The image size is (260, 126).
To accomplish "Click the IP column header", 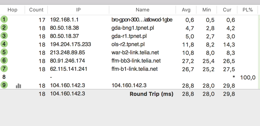I will pyautogui.click(x=78, y=10).
